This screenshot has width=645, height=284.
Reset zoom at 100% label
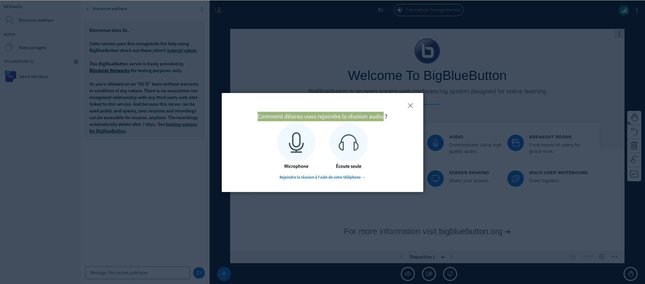pos(587,257)
